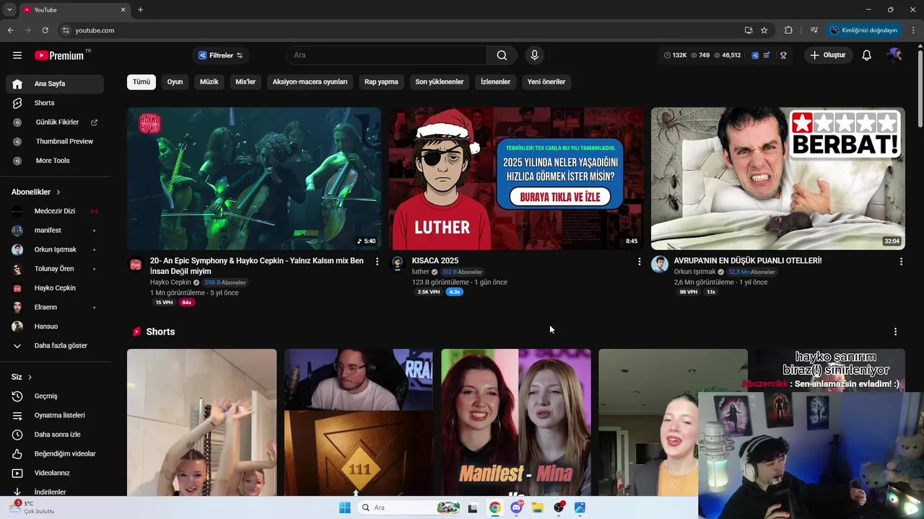
Task: Open the hamburger guide menu
Action: (17, 56)
